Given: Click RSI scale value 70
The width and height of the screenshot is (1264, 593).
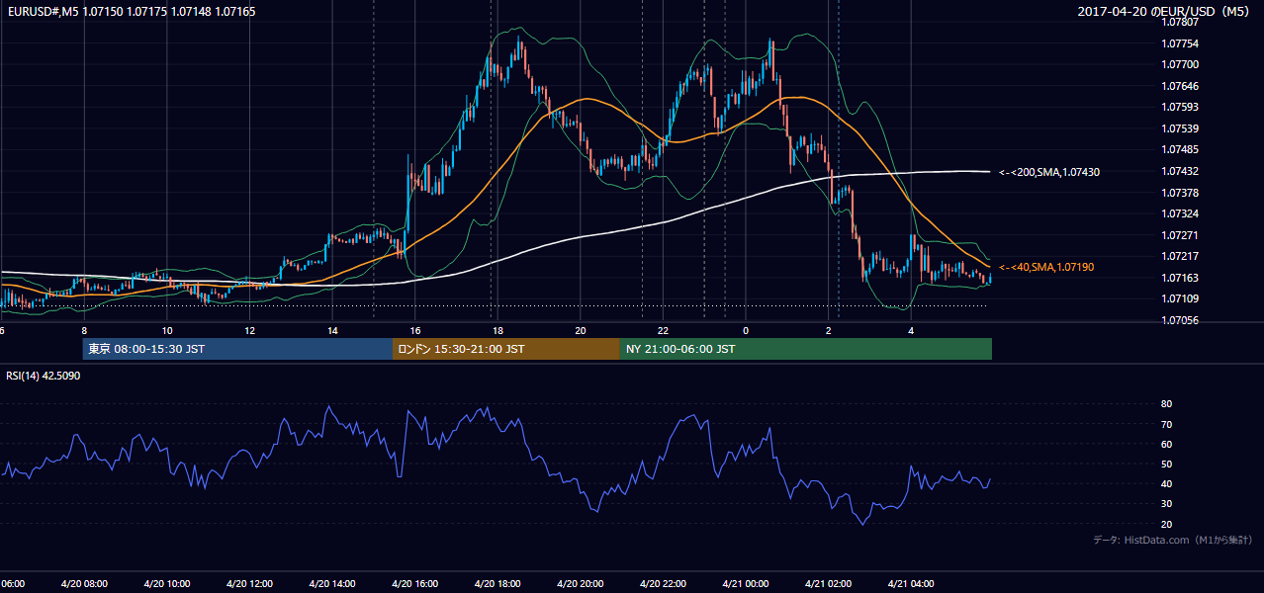Looking at the screenshot, I should [1167, 424].
